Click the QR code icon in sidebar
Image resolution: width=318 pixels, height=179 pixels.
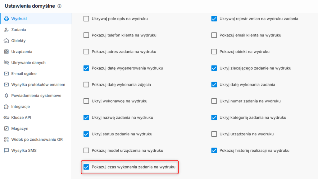click(x=7, y=139)
